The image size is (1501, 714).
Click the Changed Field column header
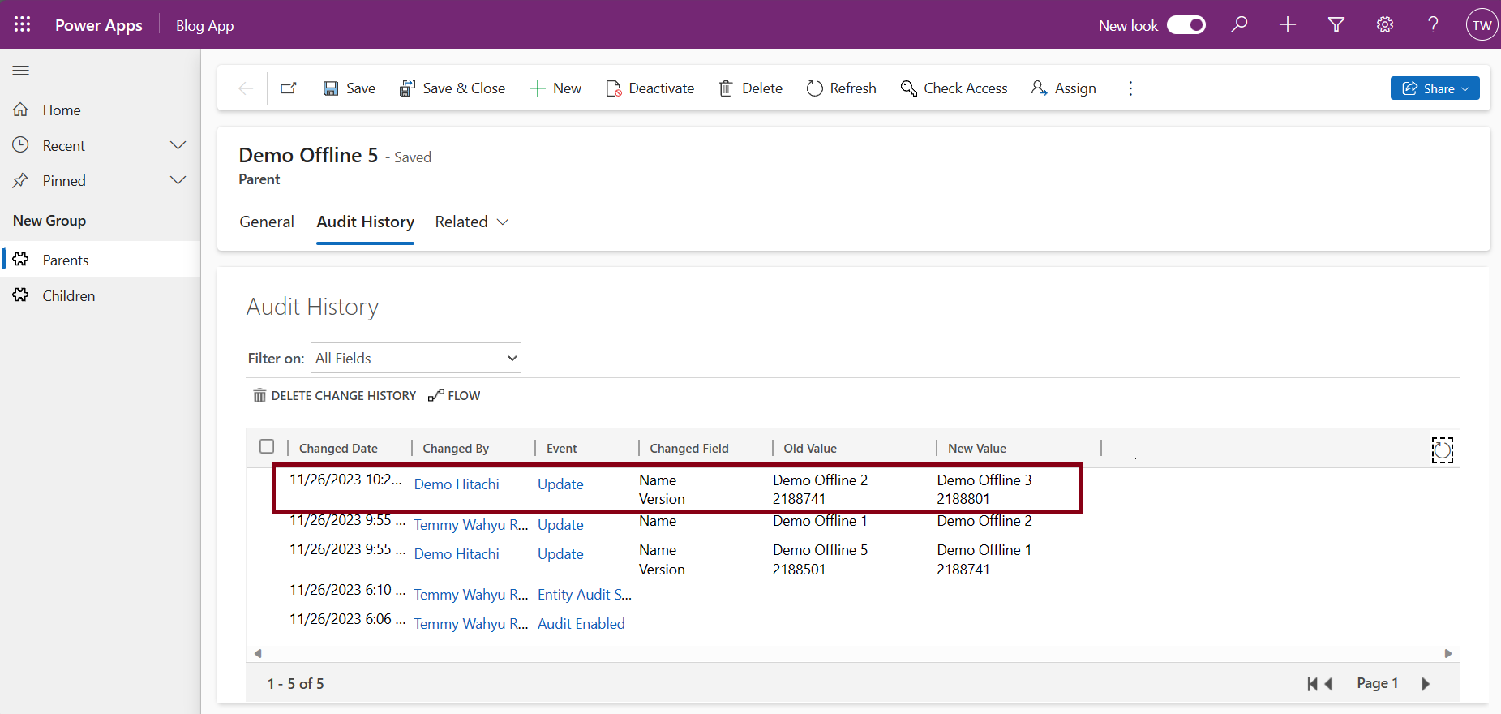pyautogui.click(x=689, y=448)
